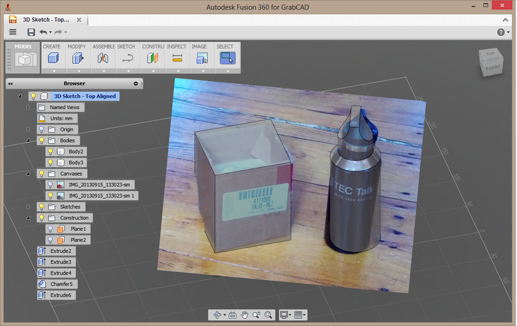The image size is (517, 326).
Task: Hide the IMG_20130915_133023-sm 1 canvas
Action: [51, 196]
